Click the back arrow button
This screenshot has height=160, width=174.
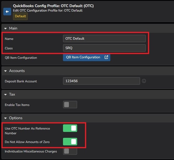[7, 11]
